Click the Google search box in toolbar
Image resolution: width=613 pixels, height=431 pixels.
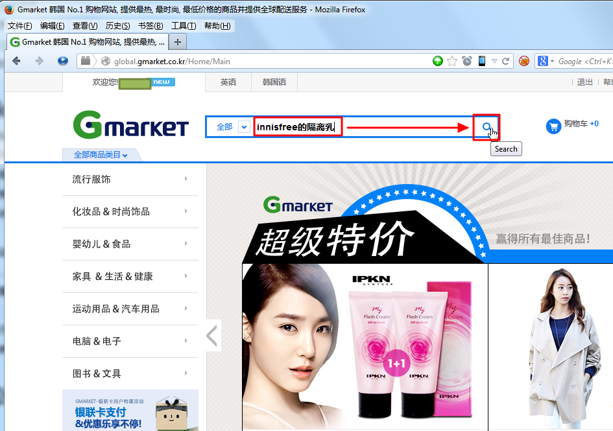coord(584,62)
